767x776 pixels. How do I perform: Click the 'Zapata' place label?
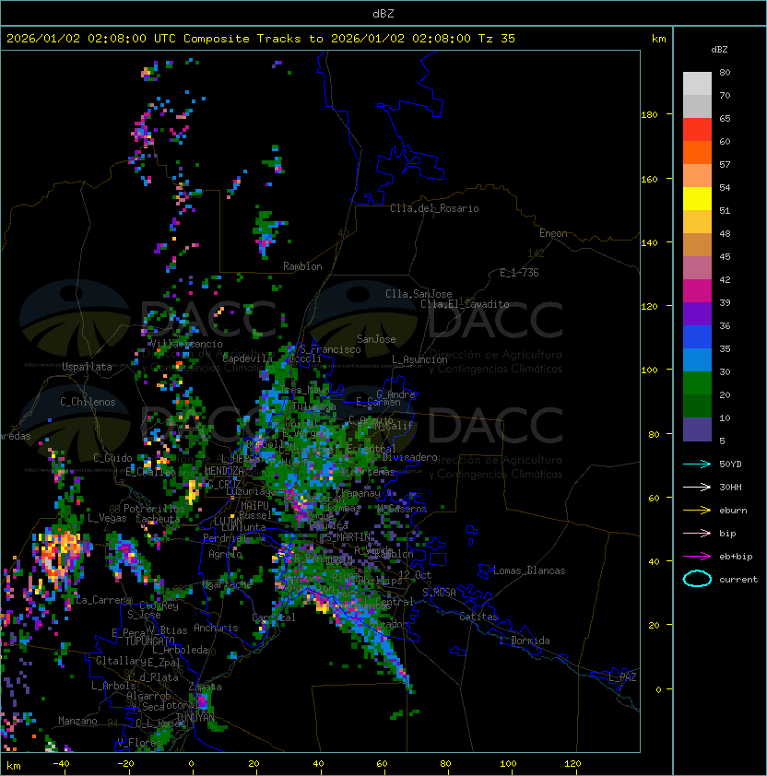tap(205, 687)
